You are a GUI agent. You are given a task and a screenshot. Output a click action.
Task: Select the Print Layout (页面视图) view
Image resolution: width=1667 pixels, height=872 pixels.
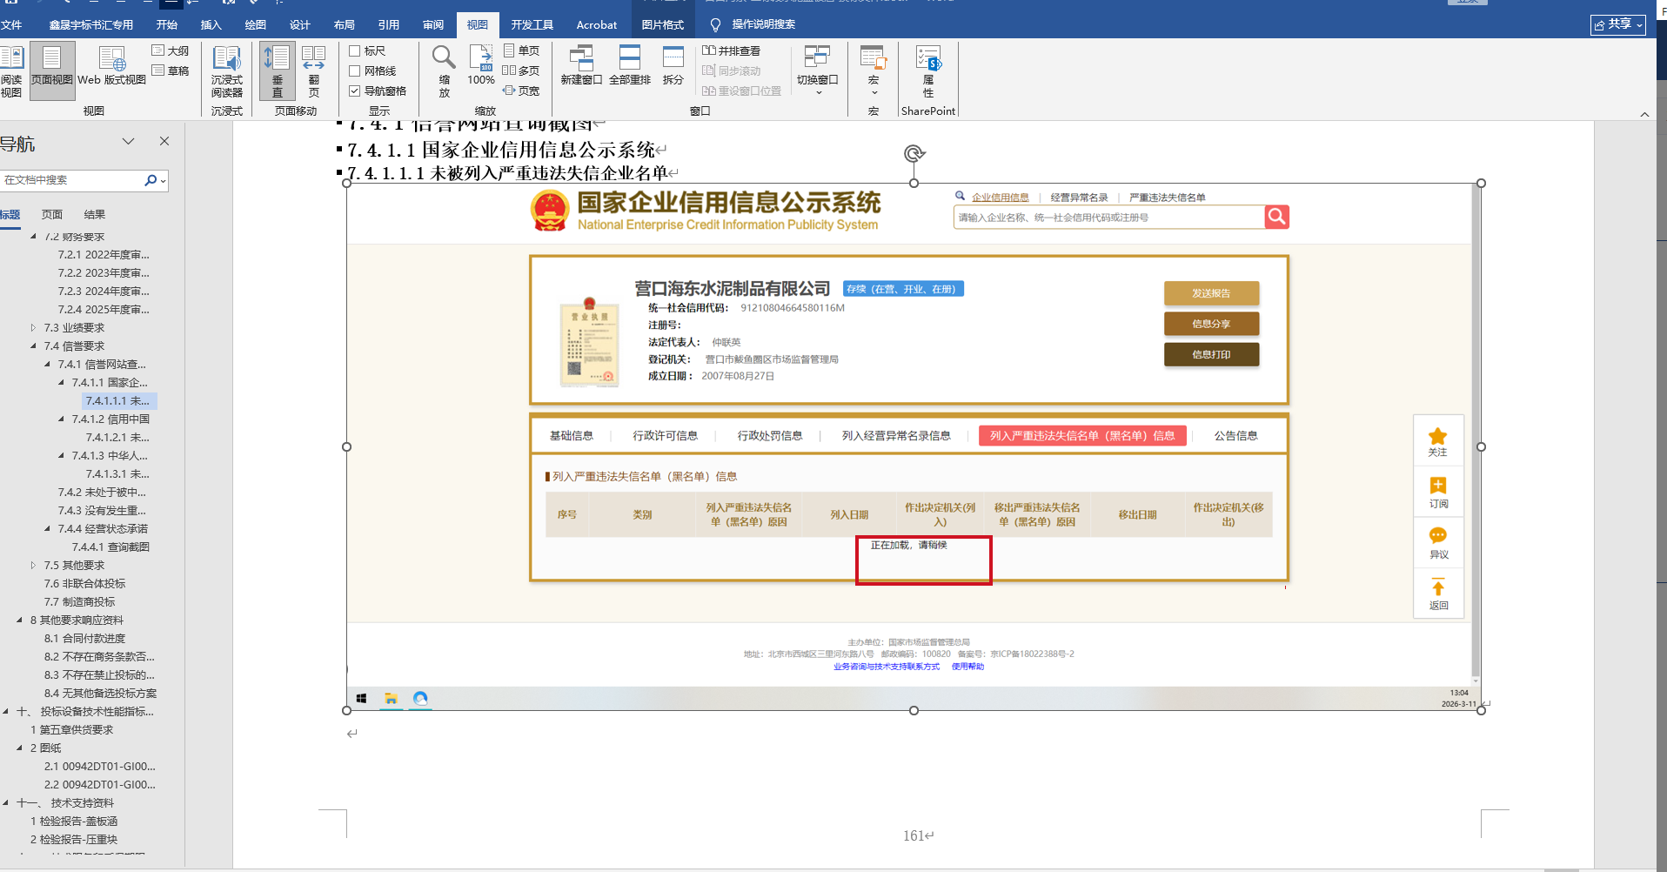pos(52,71)
